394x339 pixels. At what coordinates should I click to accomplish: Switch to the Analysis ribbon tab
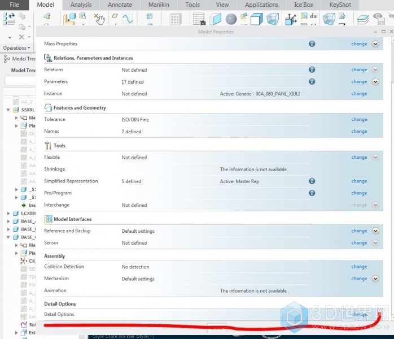pos(81,5)
